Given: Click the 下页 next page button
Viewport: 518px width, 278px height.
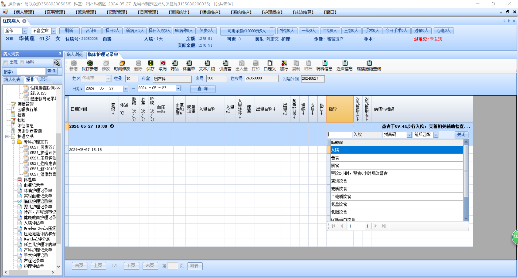Looking at the screenshot, I should [131, 266].
